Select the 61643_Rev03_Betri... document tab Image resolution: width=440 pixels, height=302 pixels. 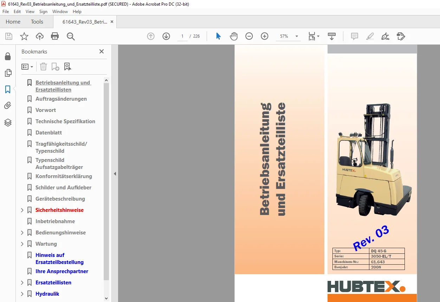tap(85, 22)
